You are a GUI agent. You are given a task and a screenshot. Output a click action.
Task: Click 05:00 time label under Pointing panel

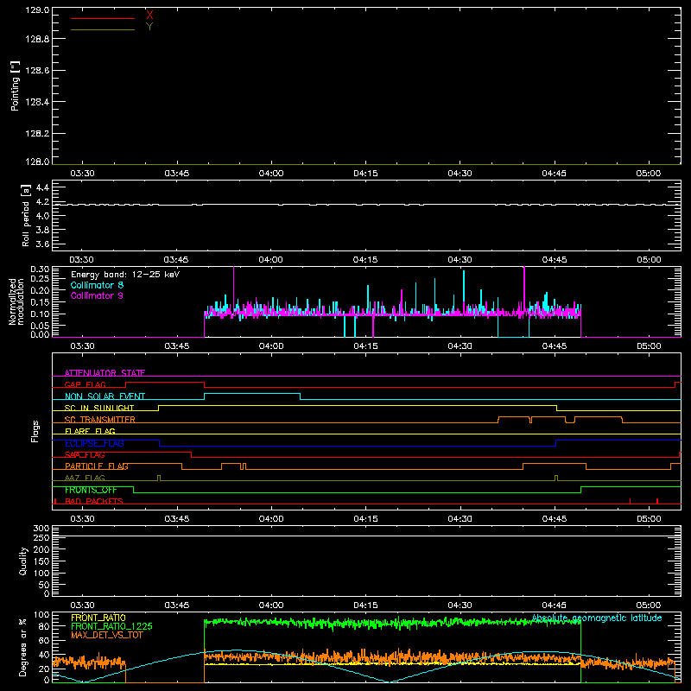[649, 174]
